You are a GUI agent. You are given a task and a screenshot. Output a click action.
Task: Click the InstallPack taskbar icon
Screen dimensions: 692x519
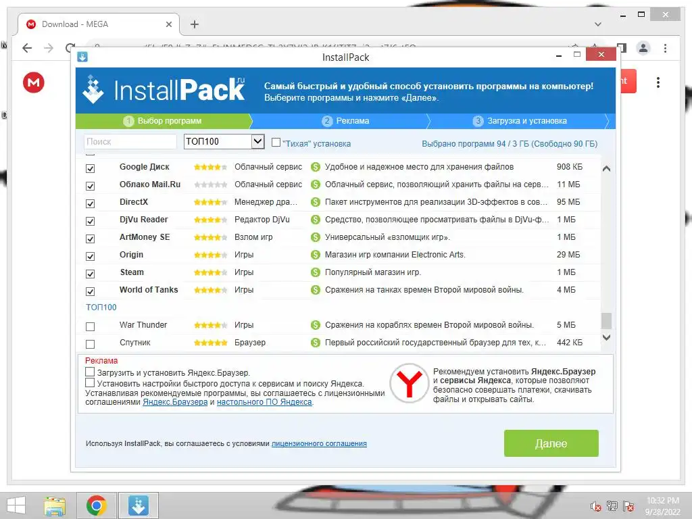(138, 505)
